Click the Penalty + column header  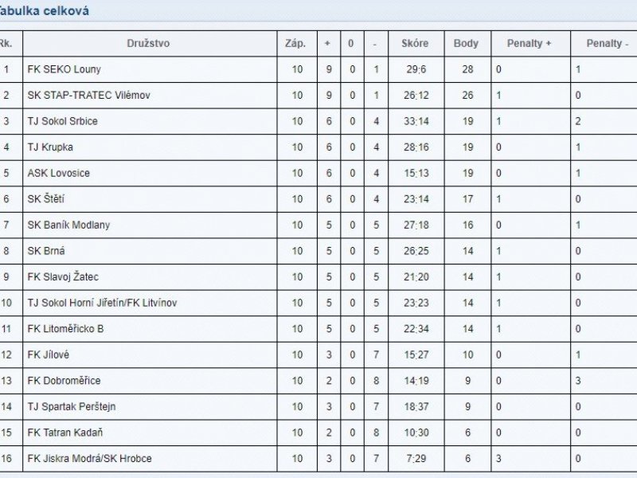(529, 44)
